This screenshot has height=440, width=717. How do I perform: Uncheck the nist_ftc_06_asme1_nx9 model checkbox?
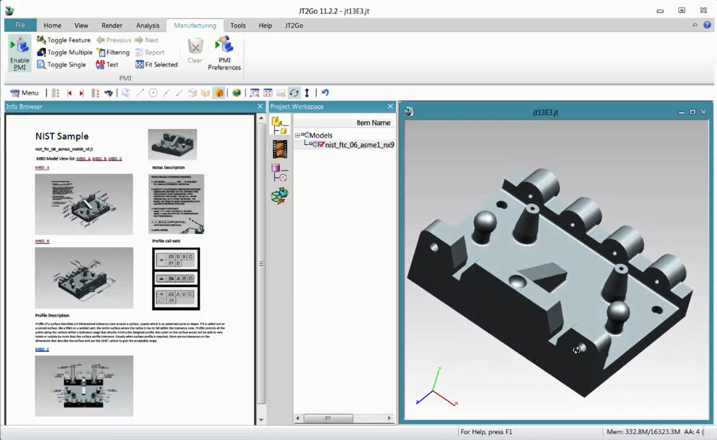[x=321, y=145]
